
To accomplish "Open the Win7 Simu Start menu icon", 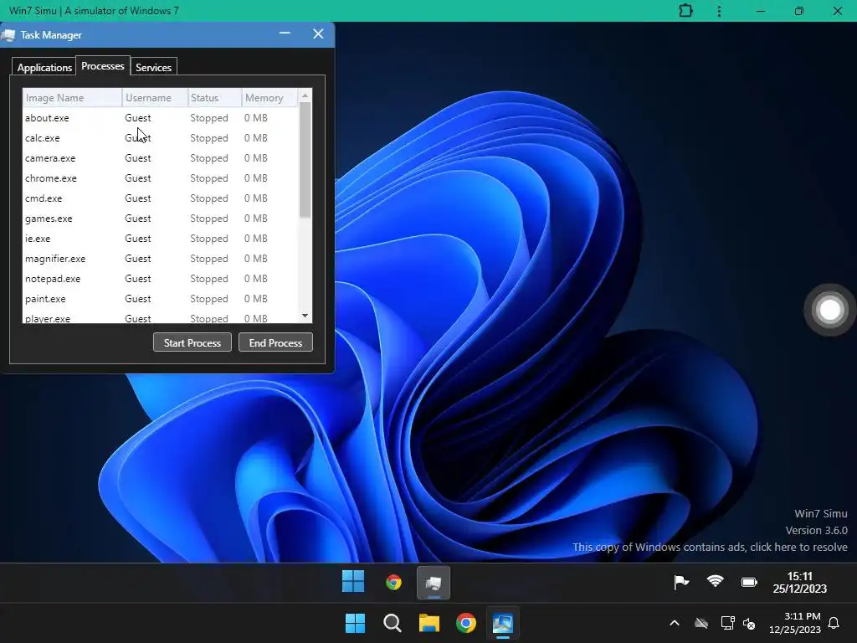I will (x=353, y=581).
